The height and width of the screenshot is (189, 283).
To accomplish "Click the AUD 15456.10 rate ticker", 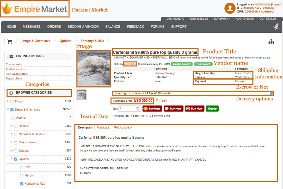I will click(243, 19).
